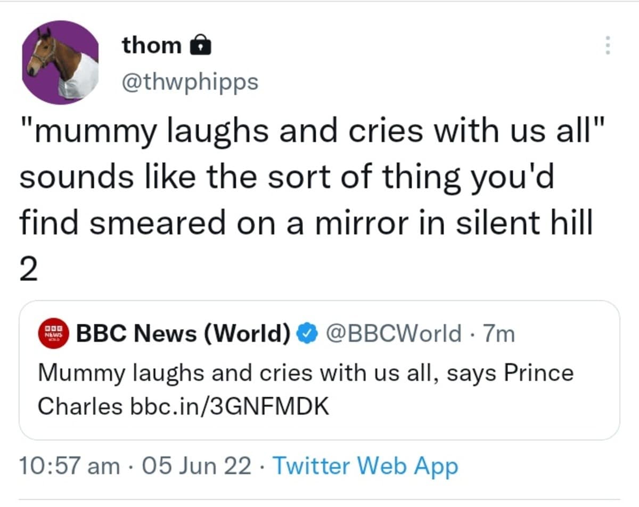Open the bbc.in/3GNFMDK link
639x507 pixels.
(229, 407)
